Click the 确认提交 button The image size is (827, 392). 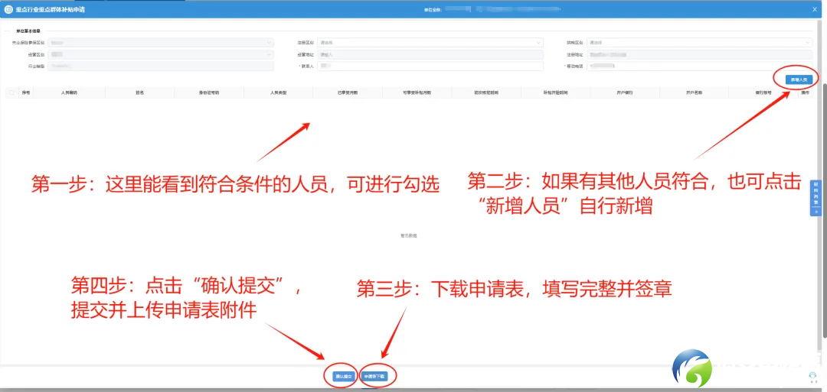click(344, 376)
